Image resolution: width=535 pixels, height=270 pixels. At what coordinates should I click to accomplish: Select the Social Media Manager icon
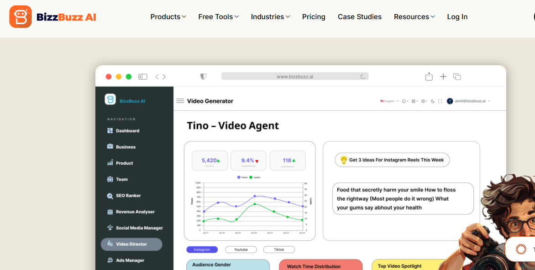110,228
